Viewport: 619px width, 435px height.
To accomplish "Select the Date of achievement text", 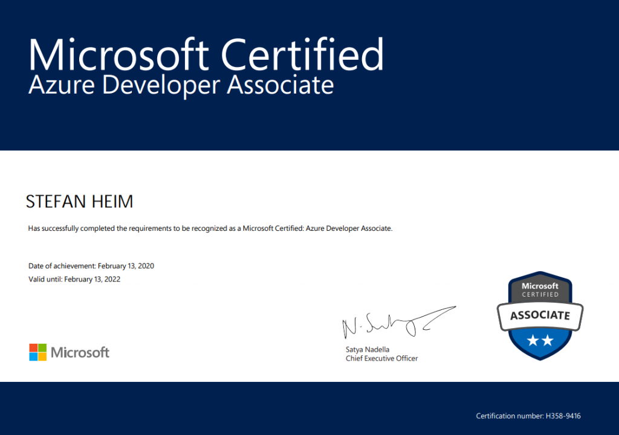I will 91,266.
